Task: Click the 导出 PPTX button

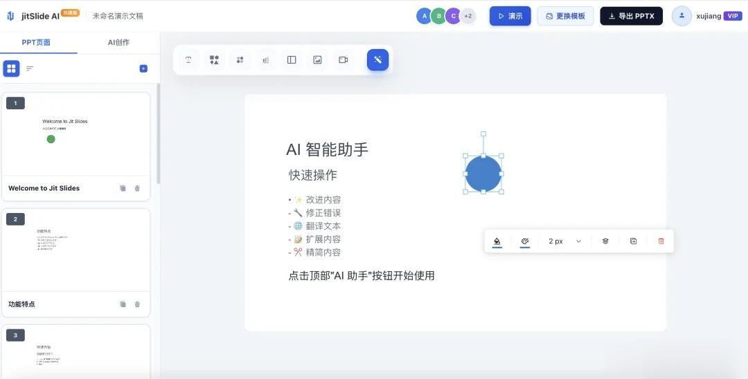Action: click(x=631, y=16)
